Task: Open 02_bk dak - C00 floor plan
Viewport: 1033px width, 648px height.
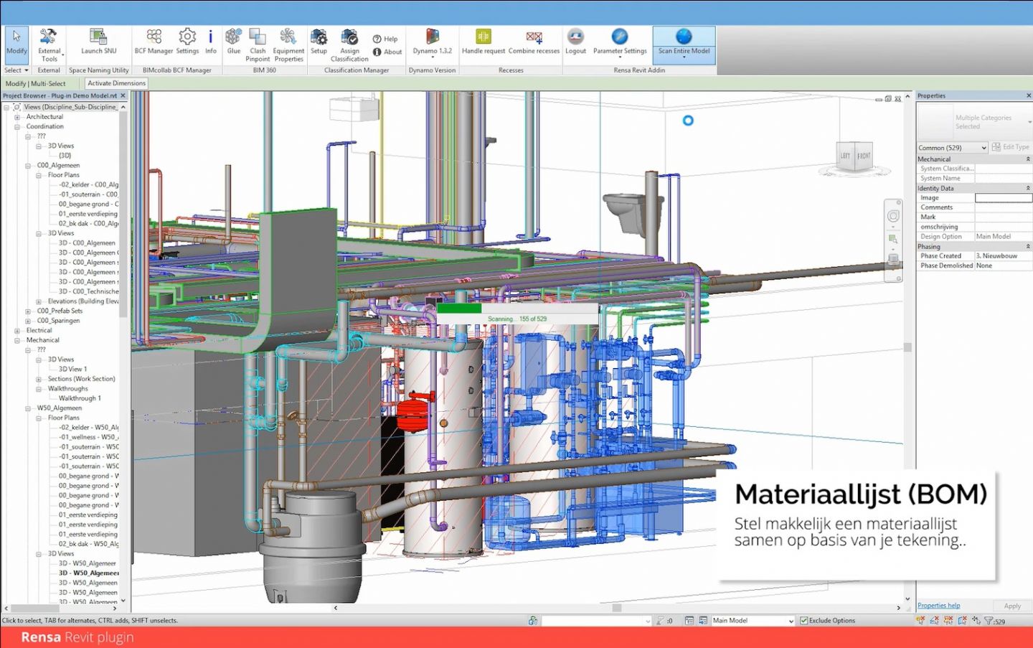Action: (x=88, y=224)
